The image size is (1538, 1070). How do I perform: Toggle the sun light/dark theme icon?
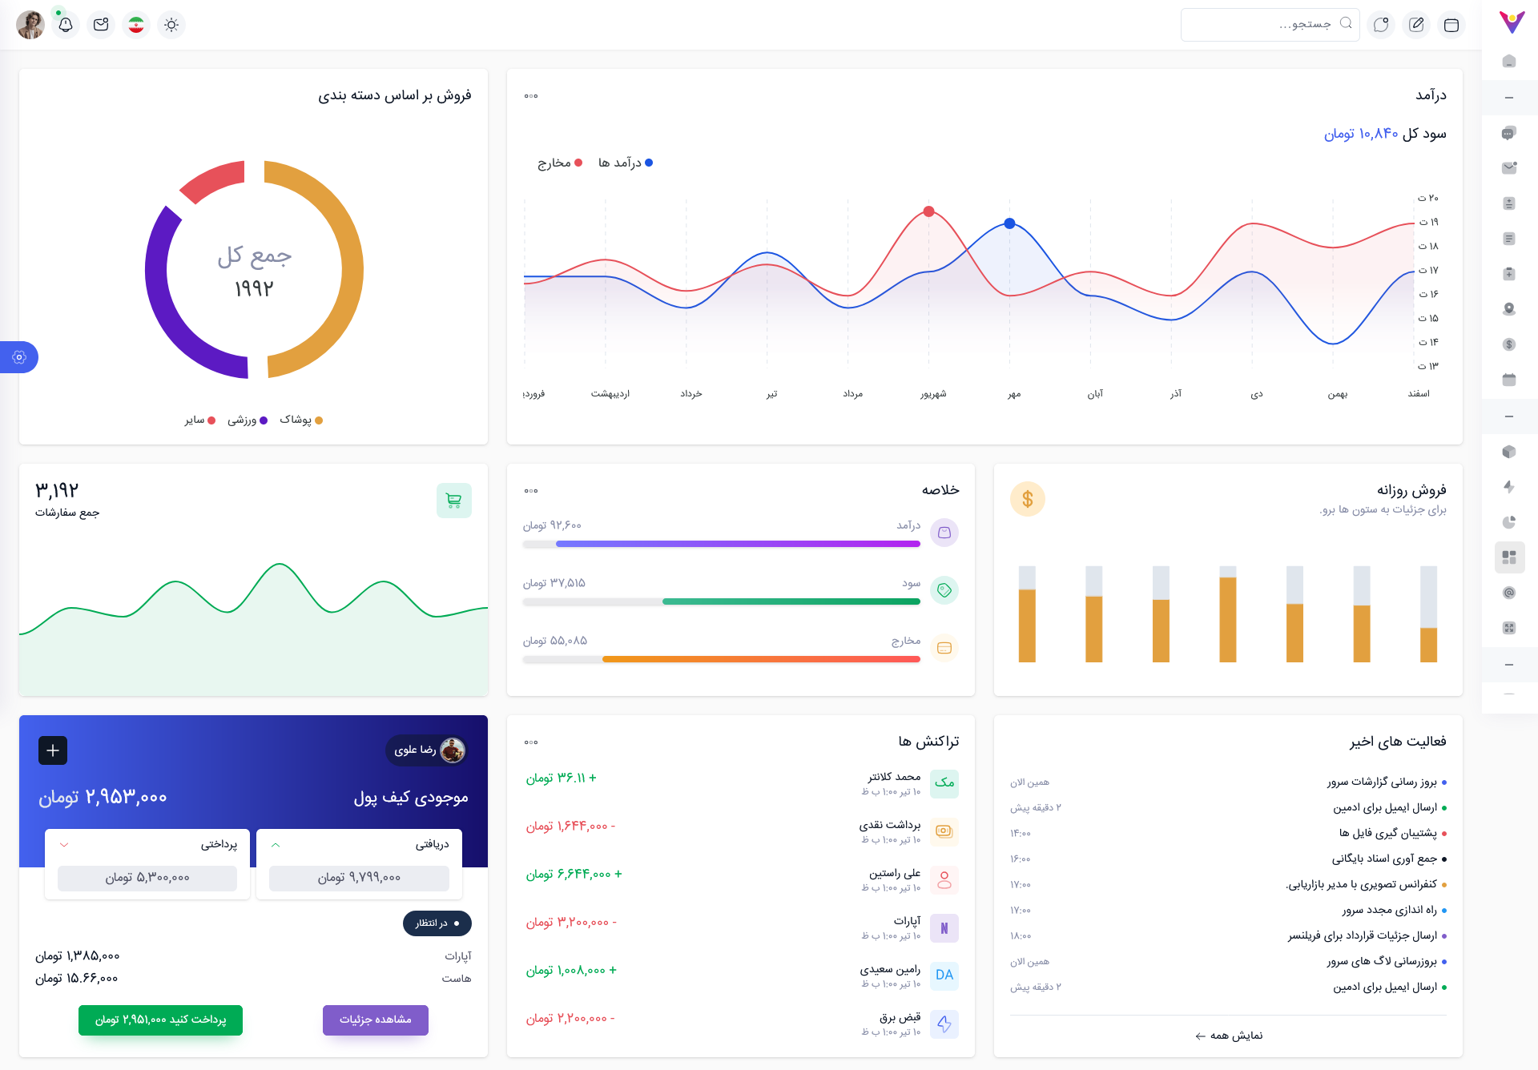coord(171,25)
